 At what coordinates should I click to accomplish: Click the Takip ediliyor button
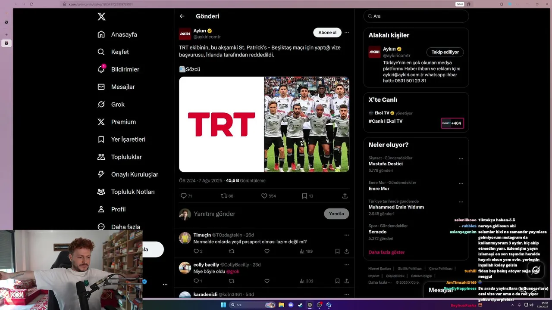[x=445, y=52]
